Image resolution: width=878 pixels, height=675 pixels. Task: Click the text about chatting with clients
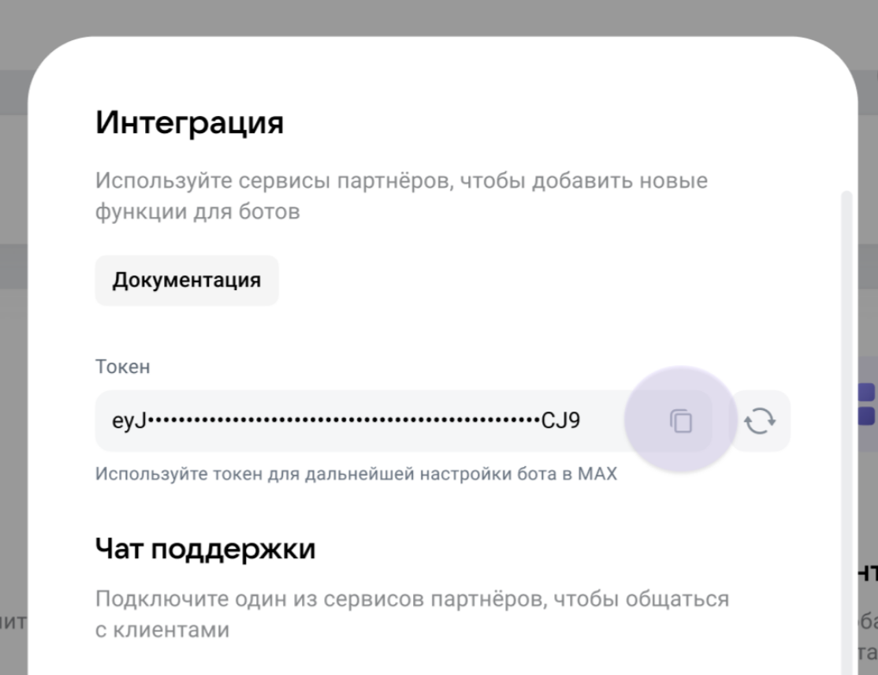click(412, 613)
